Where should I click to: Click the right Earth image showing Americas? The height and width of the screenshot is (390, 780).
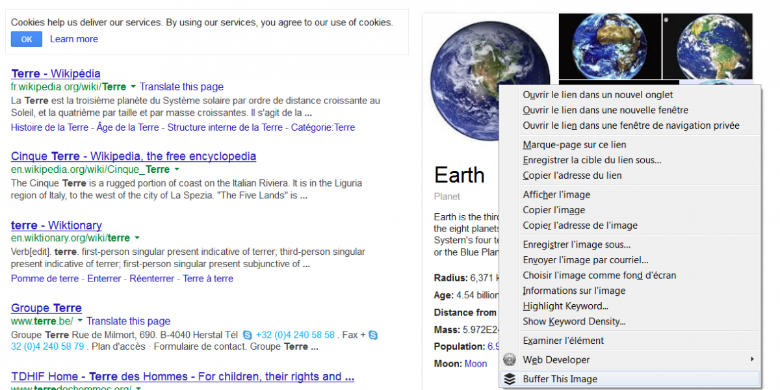[x=707, y=47]
